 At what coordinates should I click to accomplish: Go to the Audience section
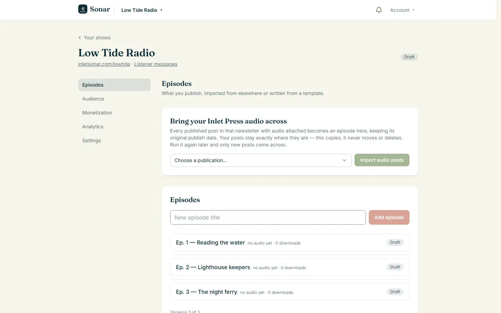(114, 99)
